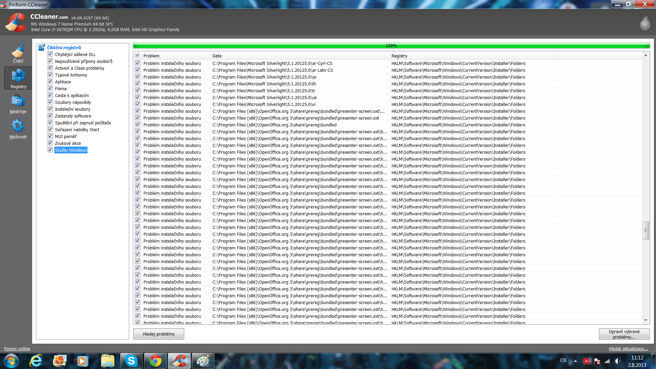
Task: Toggle Nepoužívané přípony souborů checkbox
Action: [x=50, y=61]
